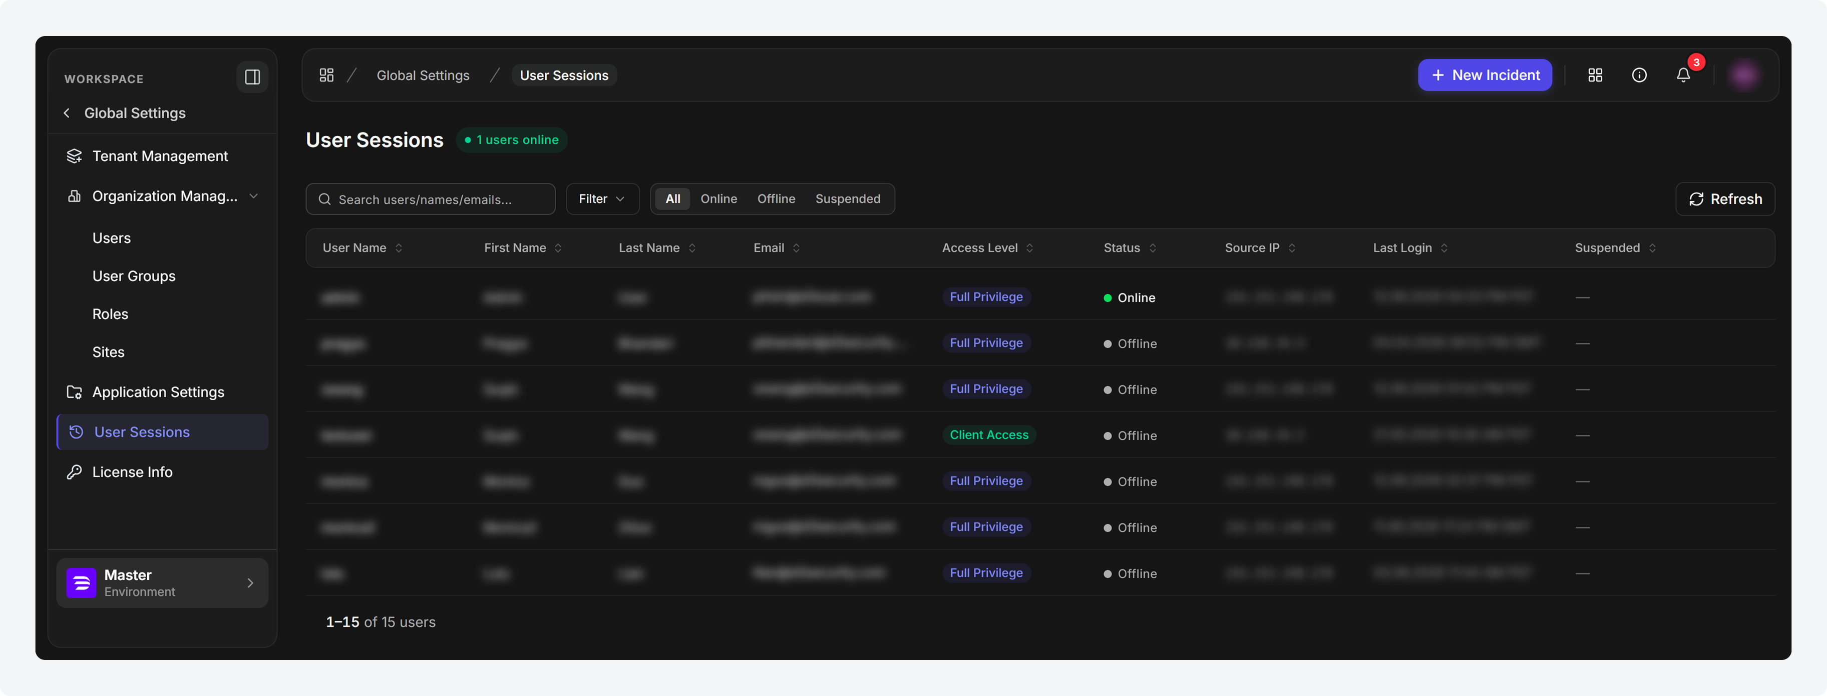Click the License Info key icon

[x=74, y=472]
